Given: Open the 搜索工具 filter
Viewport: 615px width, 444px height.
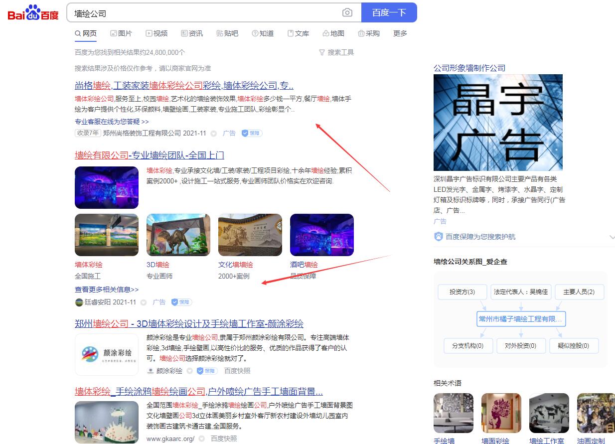Looking at the screenshot, I should click(x=336, y=52).
